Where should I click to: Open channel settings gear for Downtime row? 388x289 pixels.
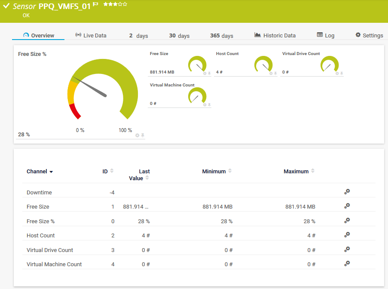coord(347,192)
